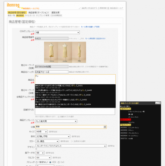Screen dimensions: 165x166
Task: Pick the autocomplete suggestion ending in k454
Action: click(x=75, y=106)
